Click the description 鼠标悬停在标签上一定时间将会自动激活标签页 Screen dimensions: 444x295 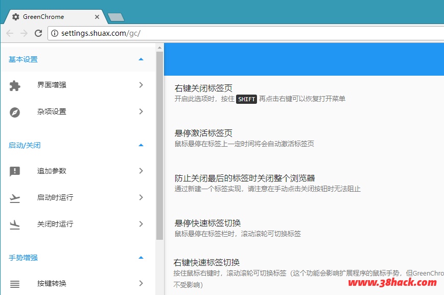(244, 144)
